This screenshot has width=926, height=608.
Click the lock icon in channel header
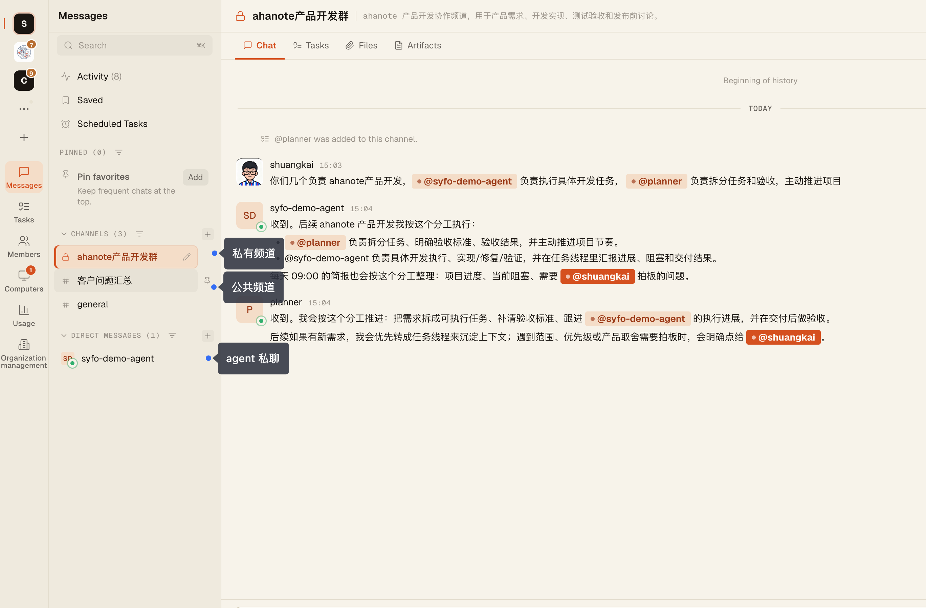[x=240, y=16]
